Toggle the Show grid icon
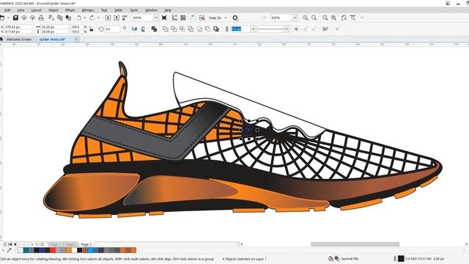The width and height of the screenshot is (469, 264). [x=183, y=18]
